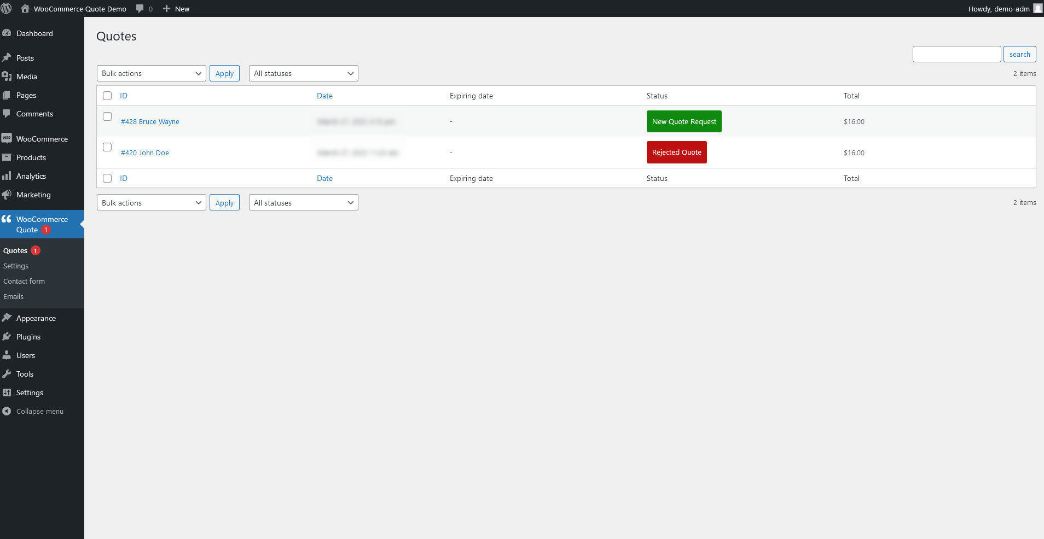Viewport: 1044px width, 539px height.
Task: Click the search button
Action: (1019, 54)
